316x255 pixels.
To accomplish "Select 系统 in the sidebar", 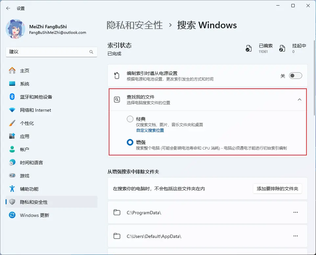I will point(25,84).
